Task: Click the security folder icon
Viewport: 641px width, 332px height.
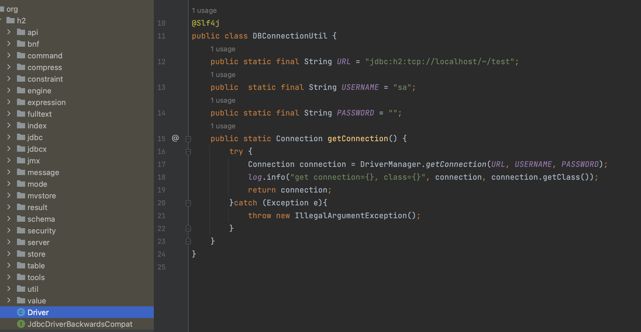Action: [21, 230]
